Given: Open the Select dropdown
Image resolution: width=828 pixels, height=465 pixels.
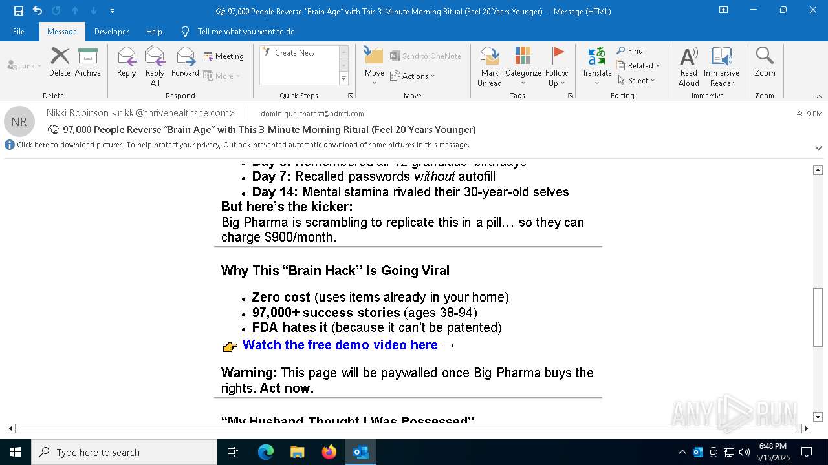Looking at the screenshot, I should (637, 80).
